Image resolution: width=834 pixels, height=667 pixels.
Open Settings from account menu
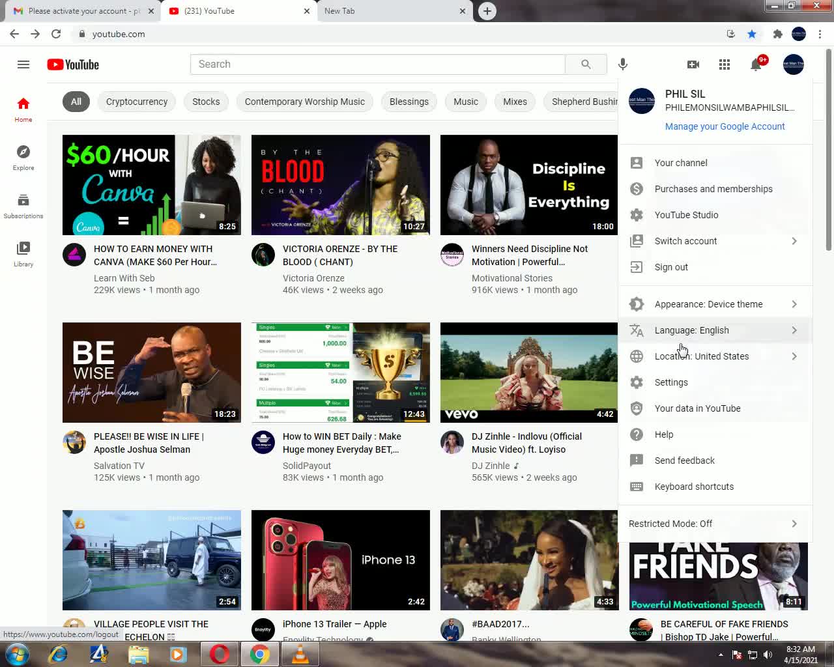[715, 382]
